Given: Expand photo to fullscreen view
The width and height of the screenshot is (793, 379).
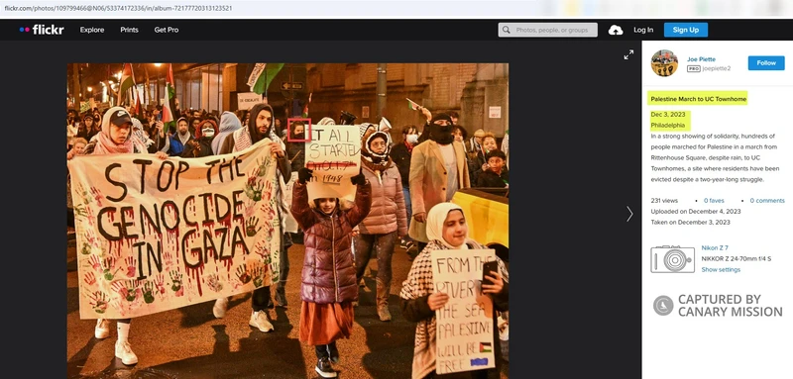Looking at the screenshot, I should coord(628,54).
